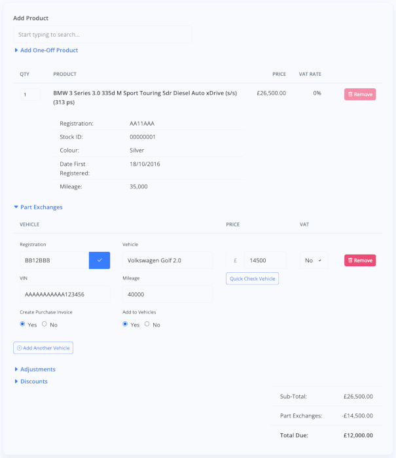Click the QTY column header

(x=25, y=74)
